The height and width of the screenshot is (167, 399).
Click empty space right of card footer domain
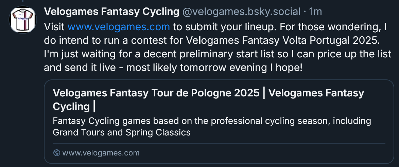click(x=265, y=153)
